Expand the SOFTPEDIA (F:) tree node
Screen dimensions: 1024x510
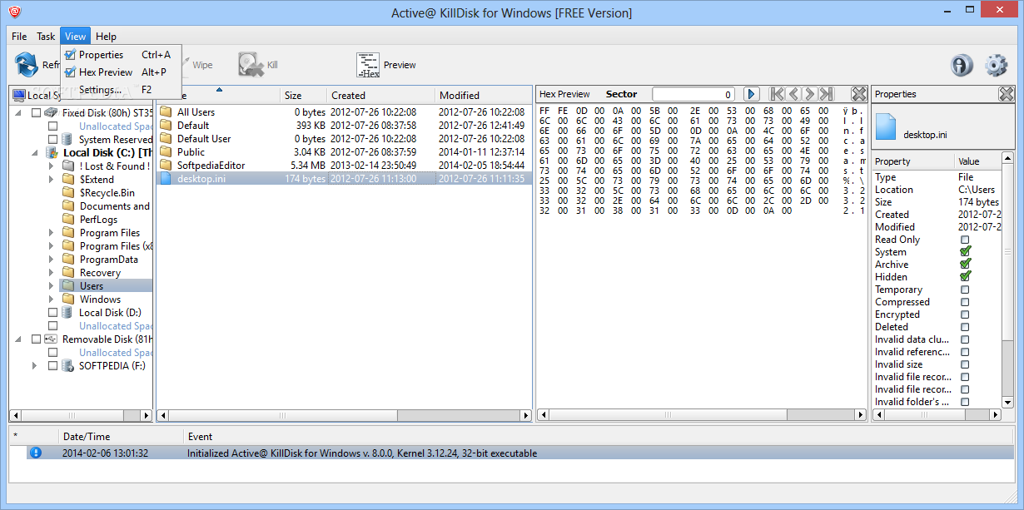(34, 365)
